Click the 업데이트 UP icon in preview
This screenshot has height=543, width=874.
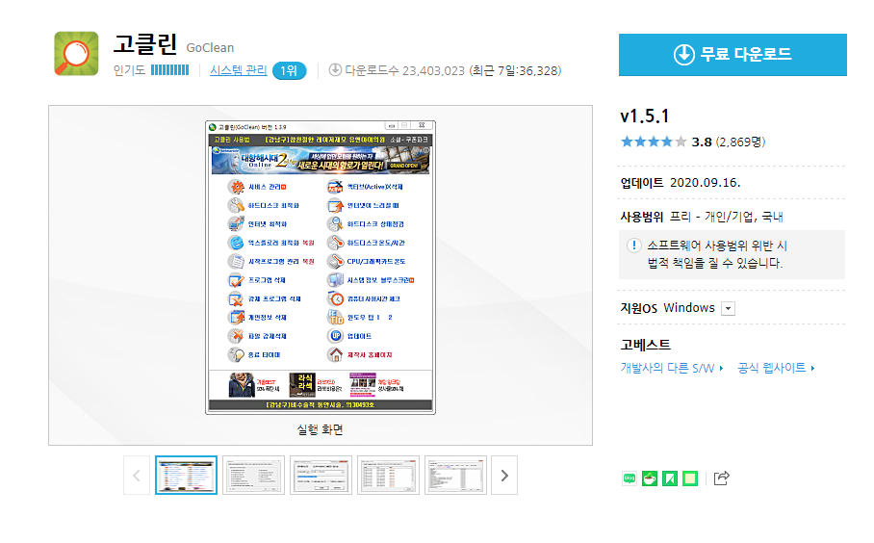tap(336, 336)
